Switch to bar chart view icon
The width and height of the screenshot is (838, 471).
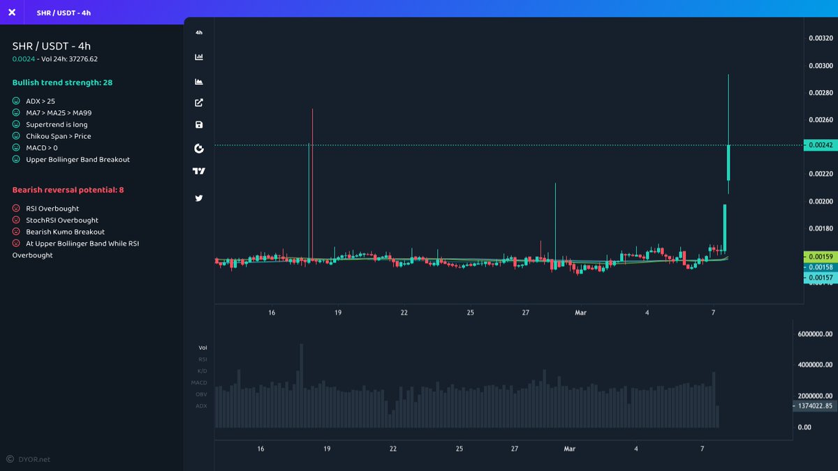(199, 57)
